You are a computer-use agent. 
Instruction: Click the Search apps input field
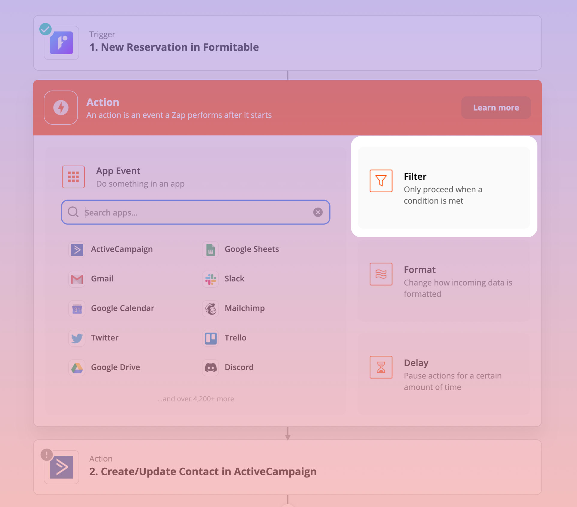[196, 212]
